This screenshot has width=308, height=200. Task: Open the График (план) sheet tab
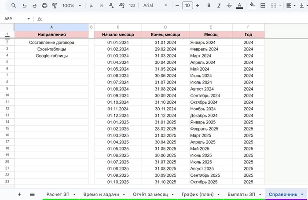tap(198, 194)
